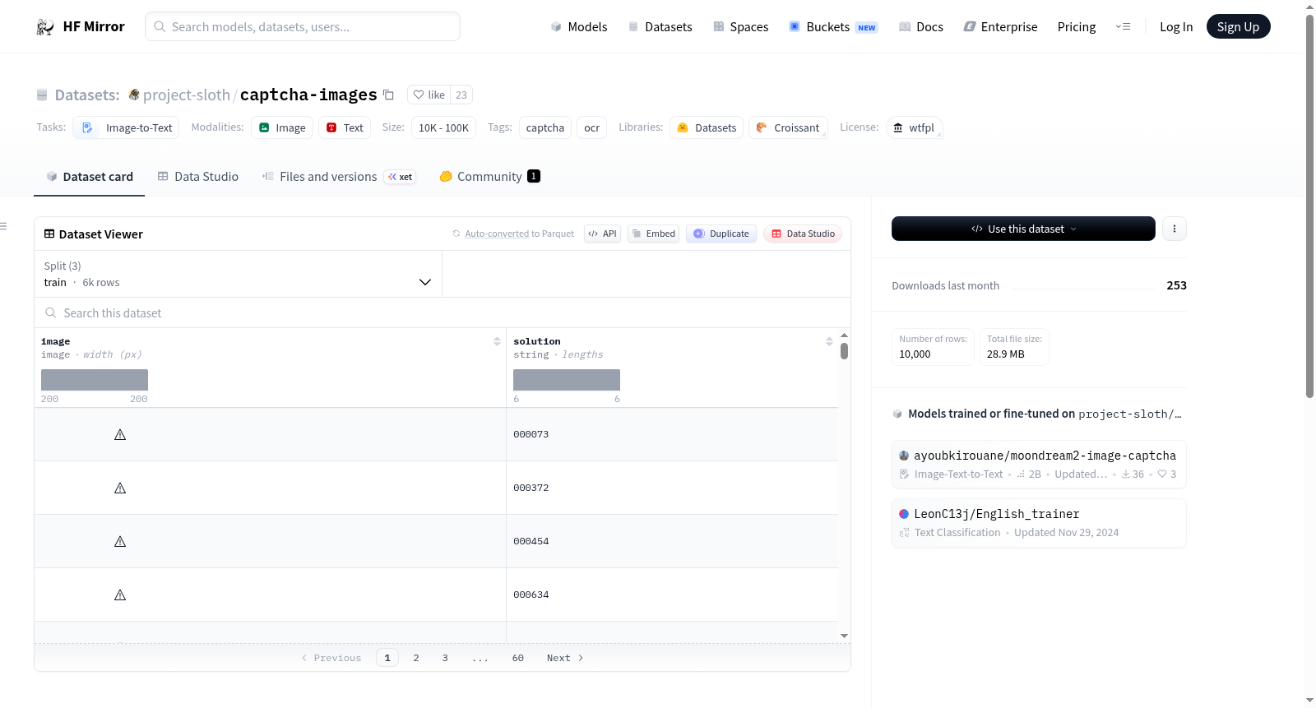Click the solution lengths histogram bar
Image resolution: width=1316 pixels, height=708 pixels.
point(567,380)
